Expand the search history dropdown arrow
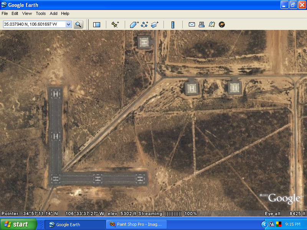This screenshot has width=307, height=230. coord(68,25)
